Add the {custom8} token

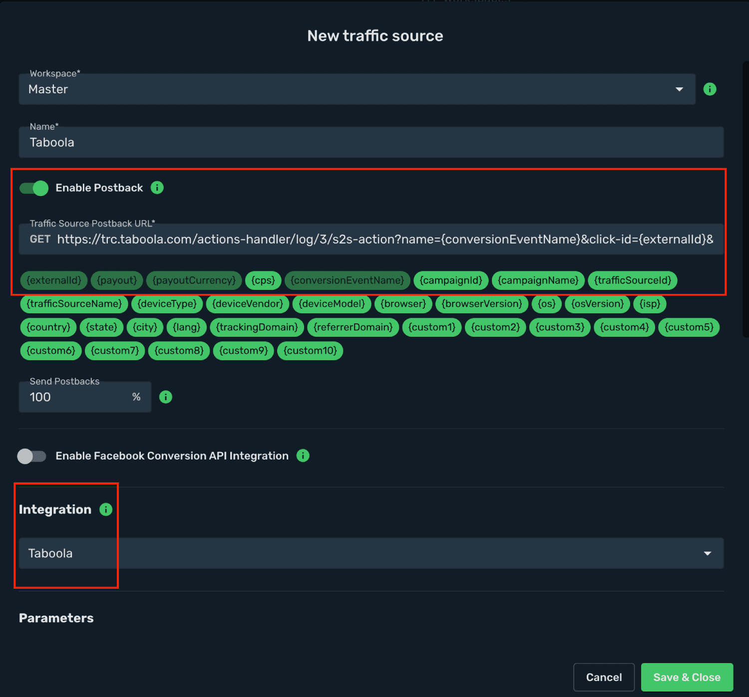point(179,351)
